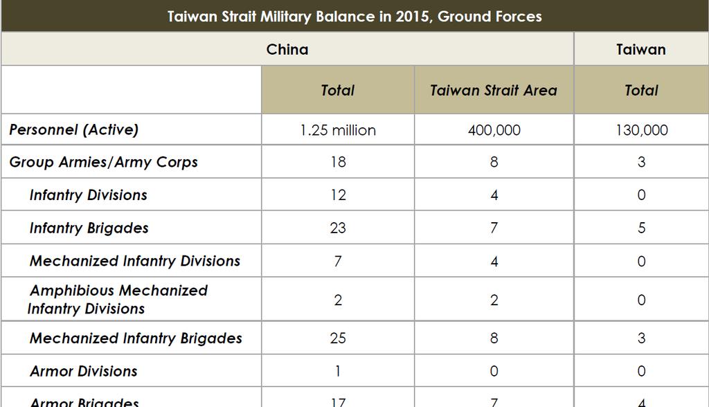This screenshot has width=709, height=407.
Task: Click the 'Taiwan Strait Area' subheader
Action: point(493,90)
